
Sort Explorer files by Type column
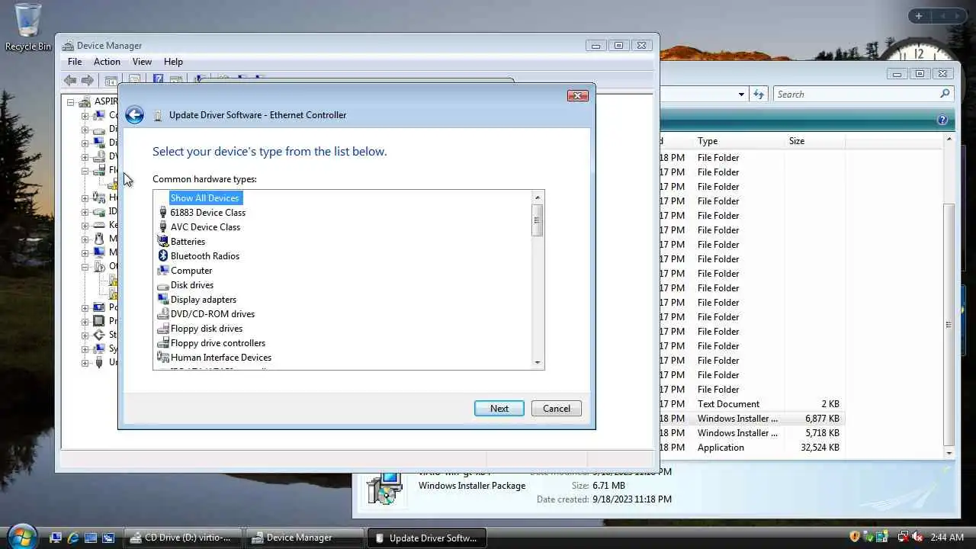click(x=740, y=141)
